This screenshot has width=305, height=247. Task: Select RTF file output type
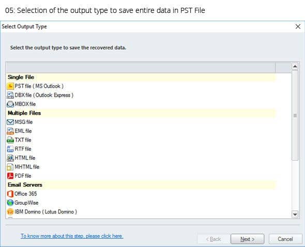coord(23,149)
